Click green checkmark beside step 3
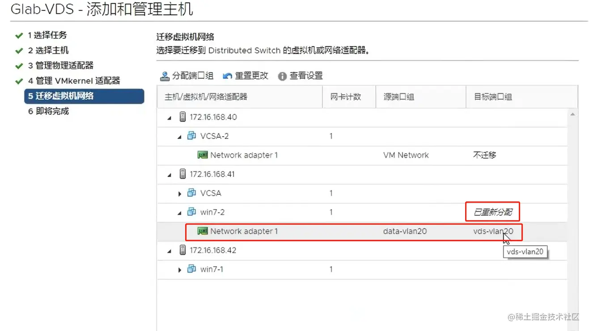This screenshot has height=331, width=589. click(x=19, y=66)
